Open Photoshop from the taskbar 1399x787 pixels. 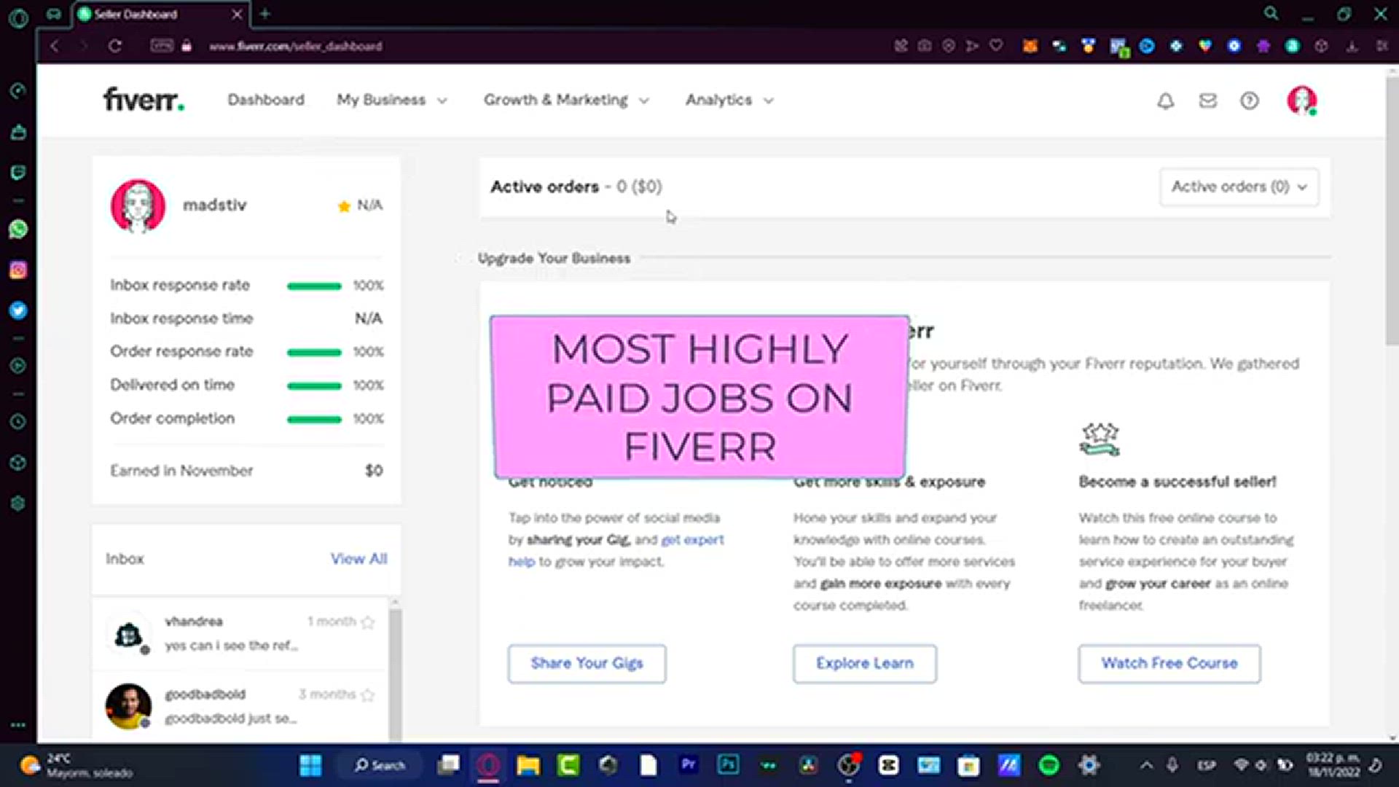click(728, 764)
